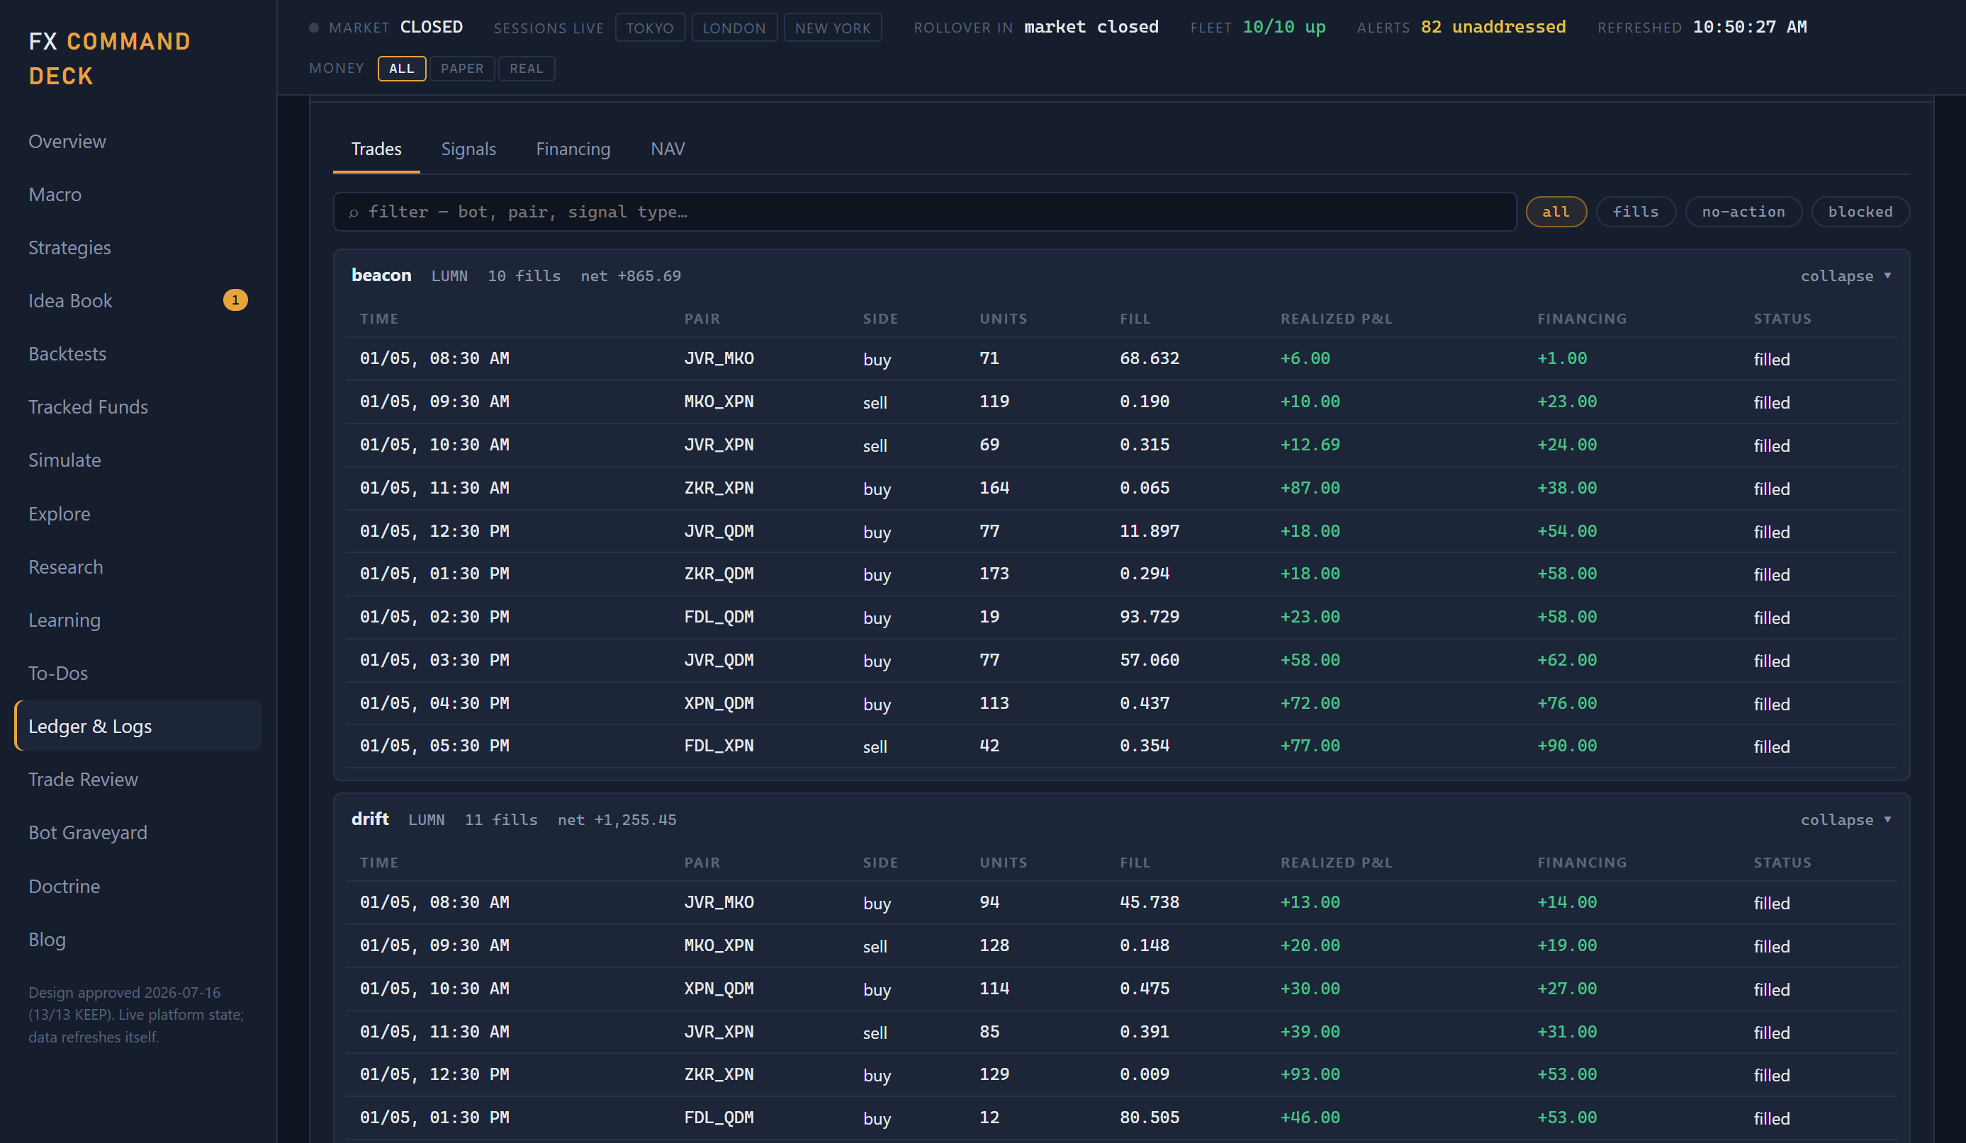Filter ledger by blocked entries
Viewport: 1966px width, 1143px height.
click(x=1860, y=212)
